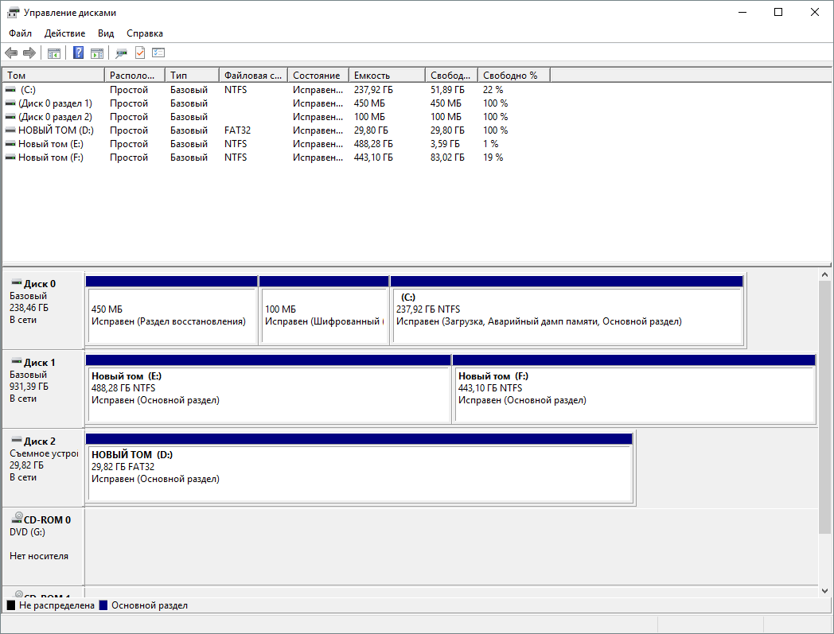Open the Действие menu

(x=65, y=33)
